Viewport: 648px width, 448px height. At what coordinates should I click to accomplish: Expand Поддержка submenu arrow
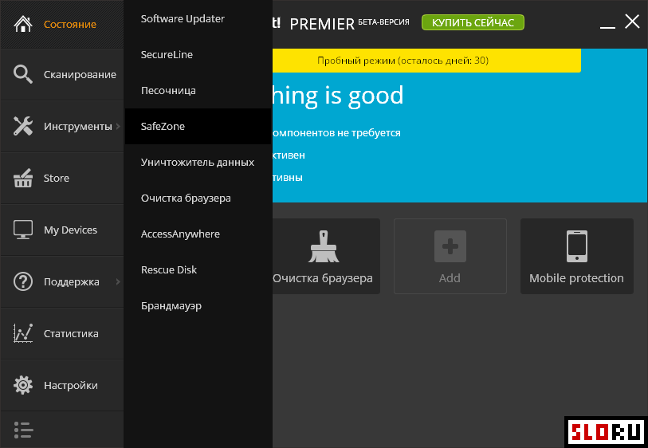[x=118, y=281]
